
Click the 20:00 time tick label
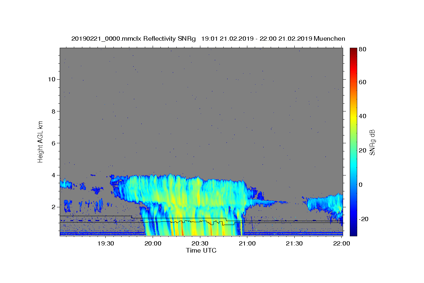tap(153, 243)
